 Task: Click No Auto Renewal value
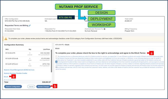[x=91, y=31]
